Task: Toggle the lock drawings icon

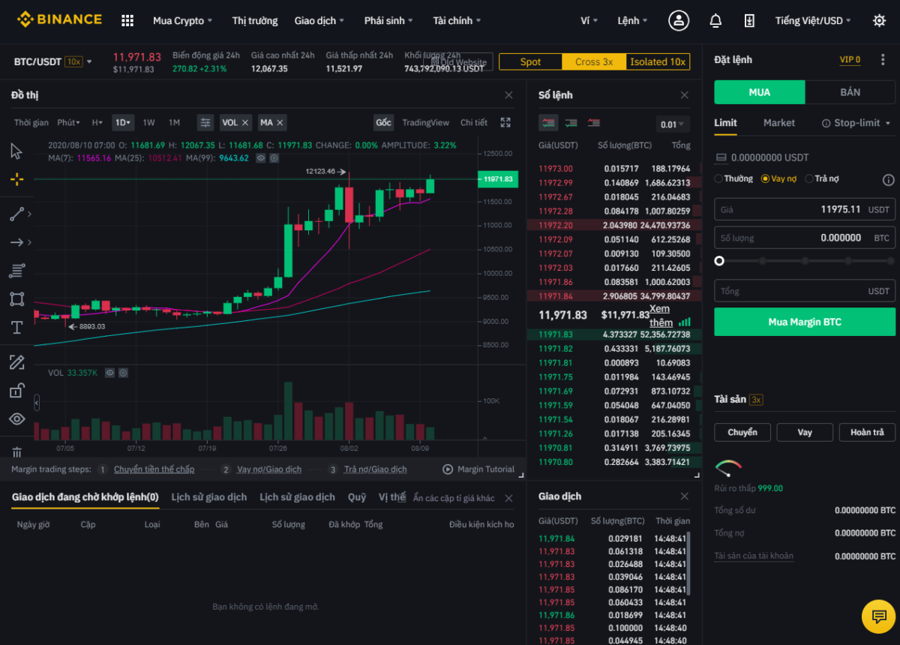Action: coord(16,391)
